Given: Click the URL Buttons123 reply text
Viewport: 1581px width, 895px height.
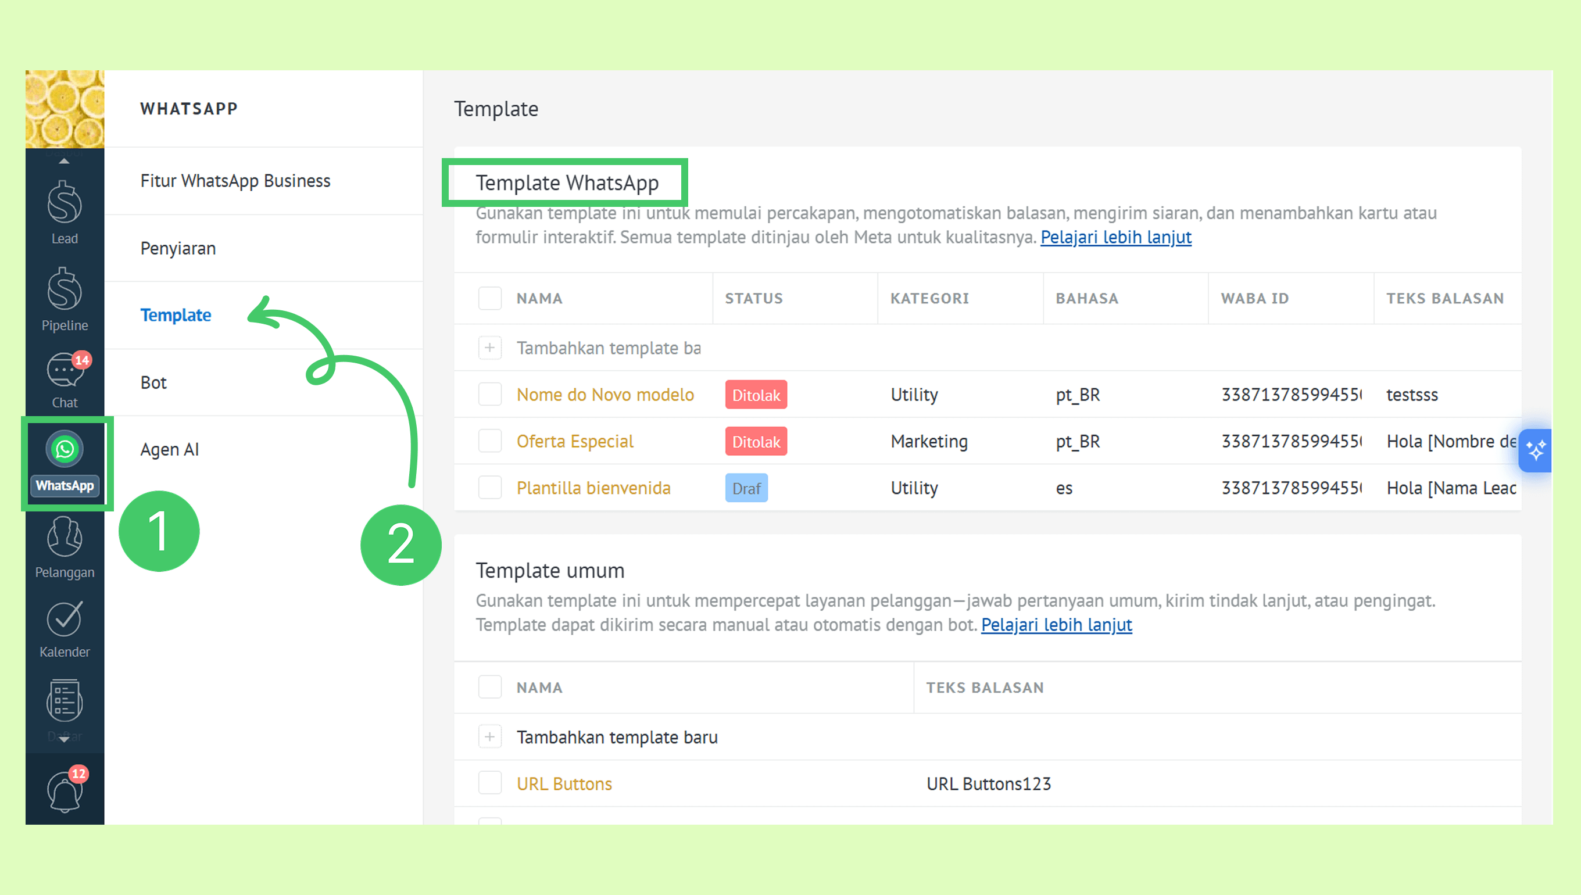Looking at the screenshot, I should (x=989, y=784).
